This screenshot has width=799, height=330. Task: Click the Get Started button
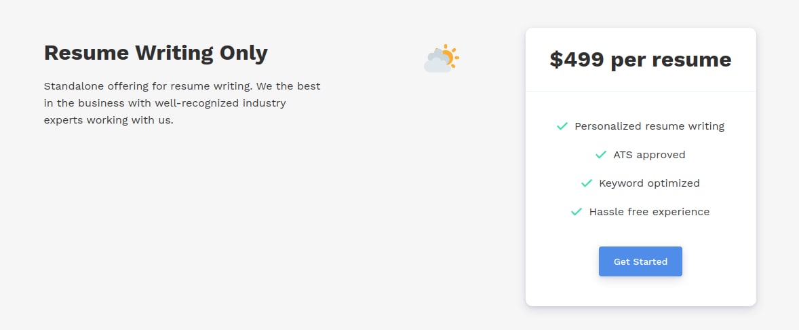click(x=640, y=261)
